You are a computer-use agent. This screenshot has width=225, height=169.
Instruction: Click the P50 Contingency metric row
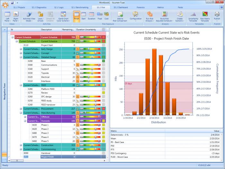(x=165, y=153)
